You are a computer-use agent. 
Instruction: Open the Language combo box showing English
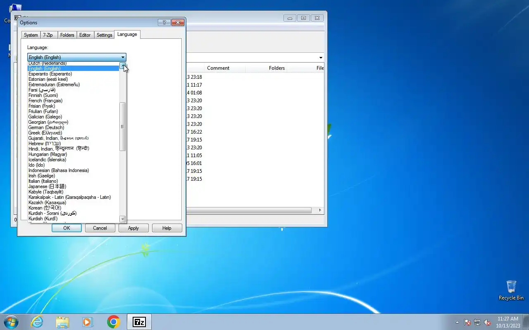click(77, 57)
